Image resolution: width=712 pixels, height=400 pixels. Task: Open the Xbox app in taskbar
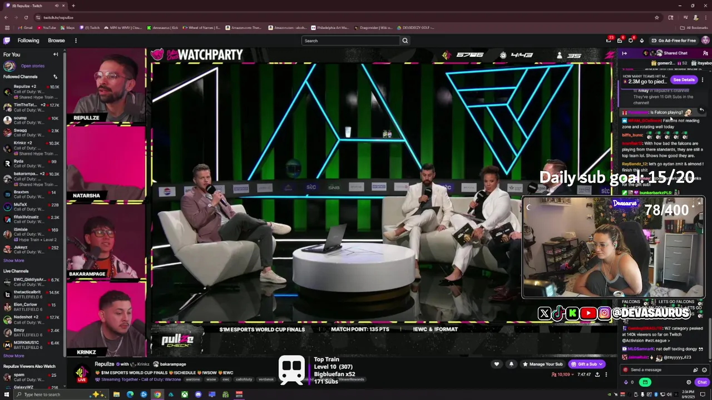pyautogui.click(x=184, y=394)
